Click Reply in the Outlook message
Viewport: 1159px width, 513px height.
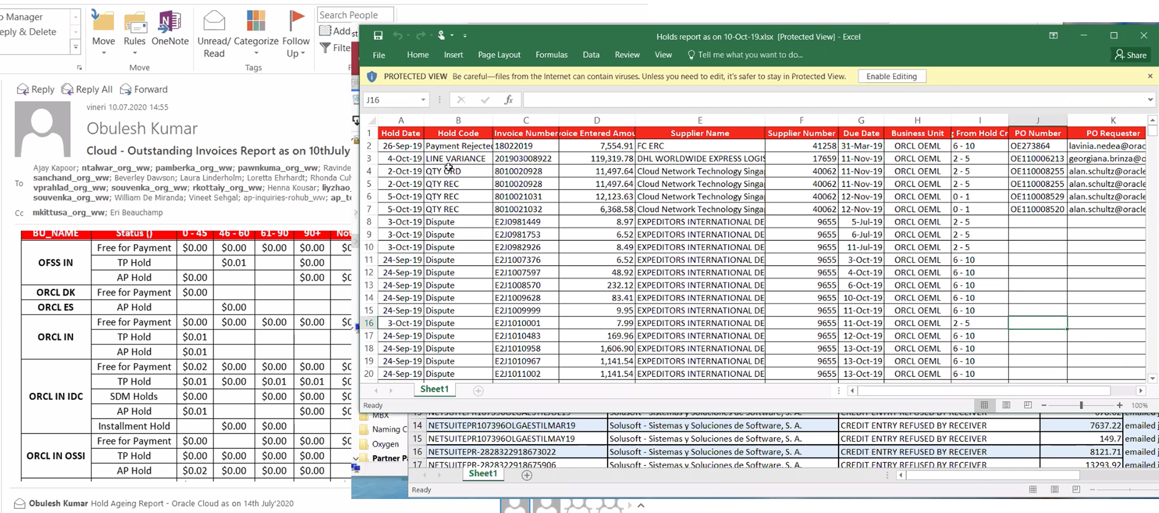pyautogui.click(x=36, y=89)
